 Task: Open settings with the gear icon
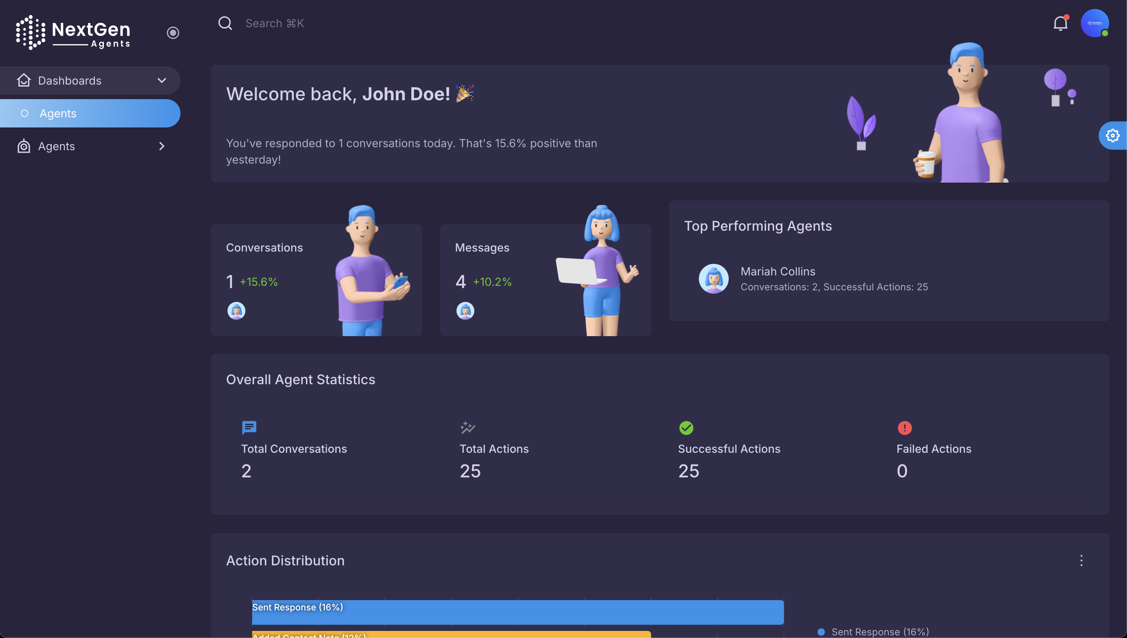coord(1112,135)
